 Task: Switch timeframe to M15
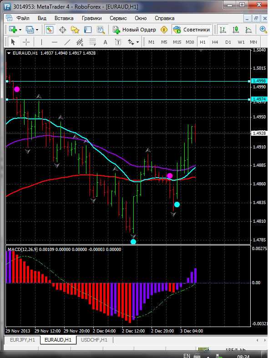coord(177,42)
